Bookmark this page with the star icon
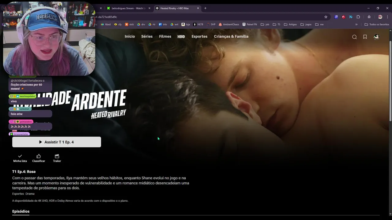Image resolution: width=392 pixels, height=220 pixels. (326, 17)
